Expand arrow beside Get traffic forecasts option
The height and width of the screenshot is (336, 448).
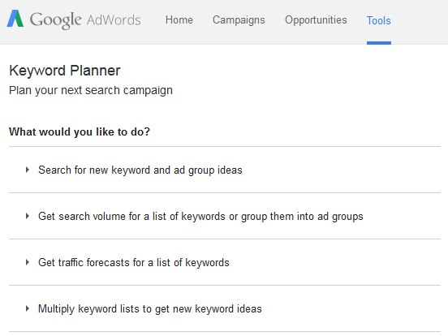click(28, 262)
